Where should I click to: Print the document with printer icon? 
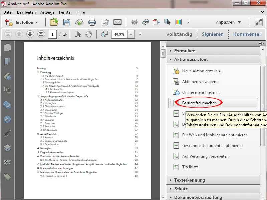92,22
